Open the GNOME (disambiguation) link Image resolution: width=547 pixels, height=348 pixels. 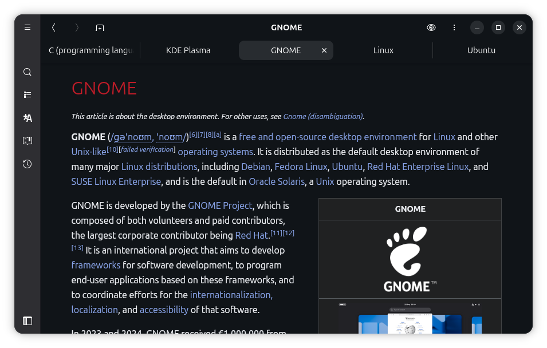322,116
